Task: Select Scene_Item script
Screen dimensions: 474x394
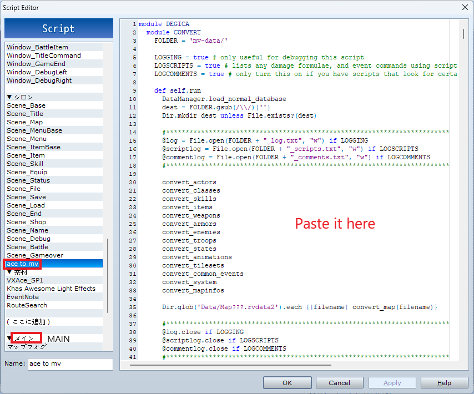Action: click(54, 155)
